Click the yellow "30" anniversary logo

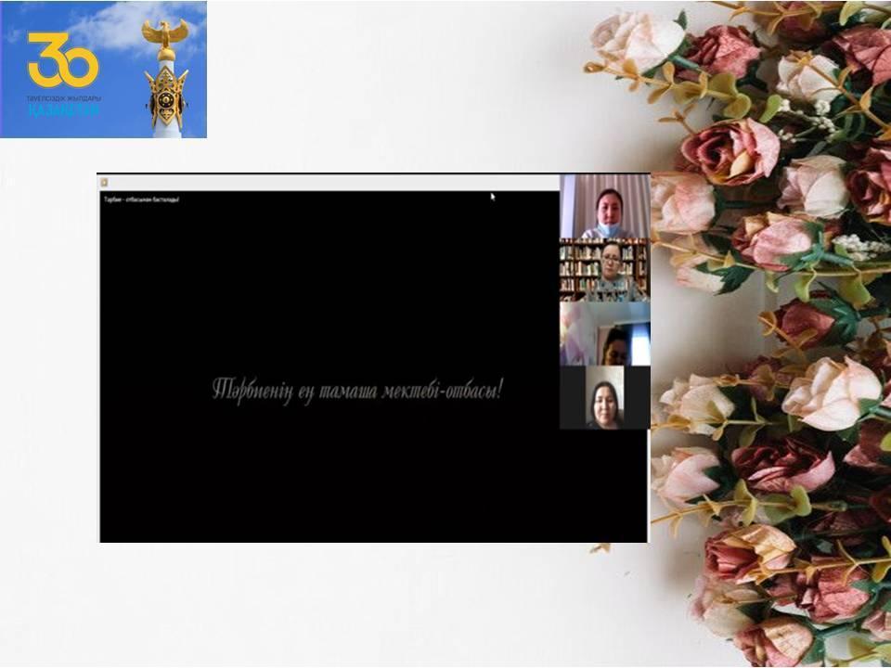click(x=62, y=62)
